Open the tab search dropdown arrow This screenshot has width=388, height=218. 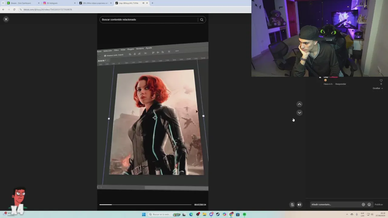click(2, 3)
